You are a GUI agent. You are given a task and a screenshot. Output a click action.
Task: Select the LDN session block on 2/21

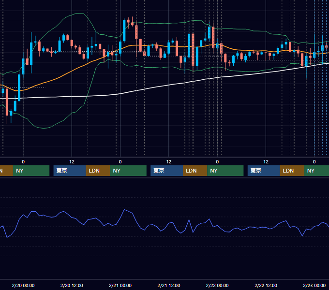(x=195, y=171)
